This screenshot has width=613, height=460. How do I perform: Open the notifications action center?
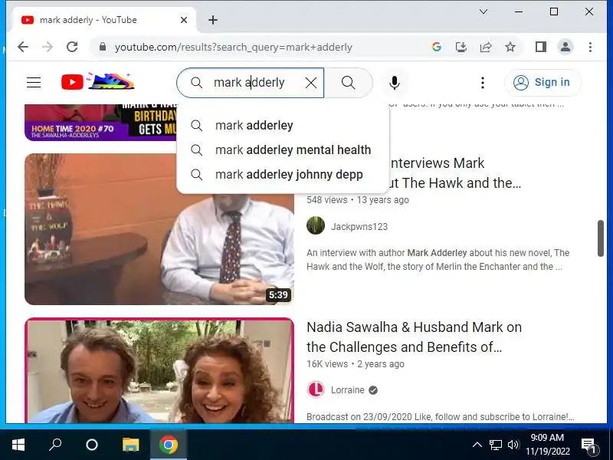point(588,445)
